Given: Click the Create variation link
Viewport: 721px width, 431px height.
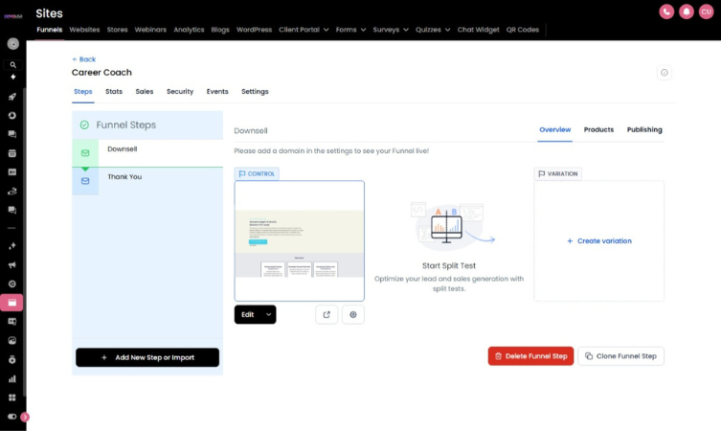Looking at the screenshot, I should [598, 241].
